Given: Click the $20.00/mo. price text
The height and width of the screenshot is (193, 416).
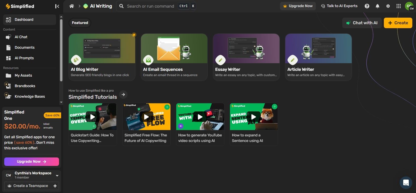Looking at the screenshot, I should tap(22, 126).
